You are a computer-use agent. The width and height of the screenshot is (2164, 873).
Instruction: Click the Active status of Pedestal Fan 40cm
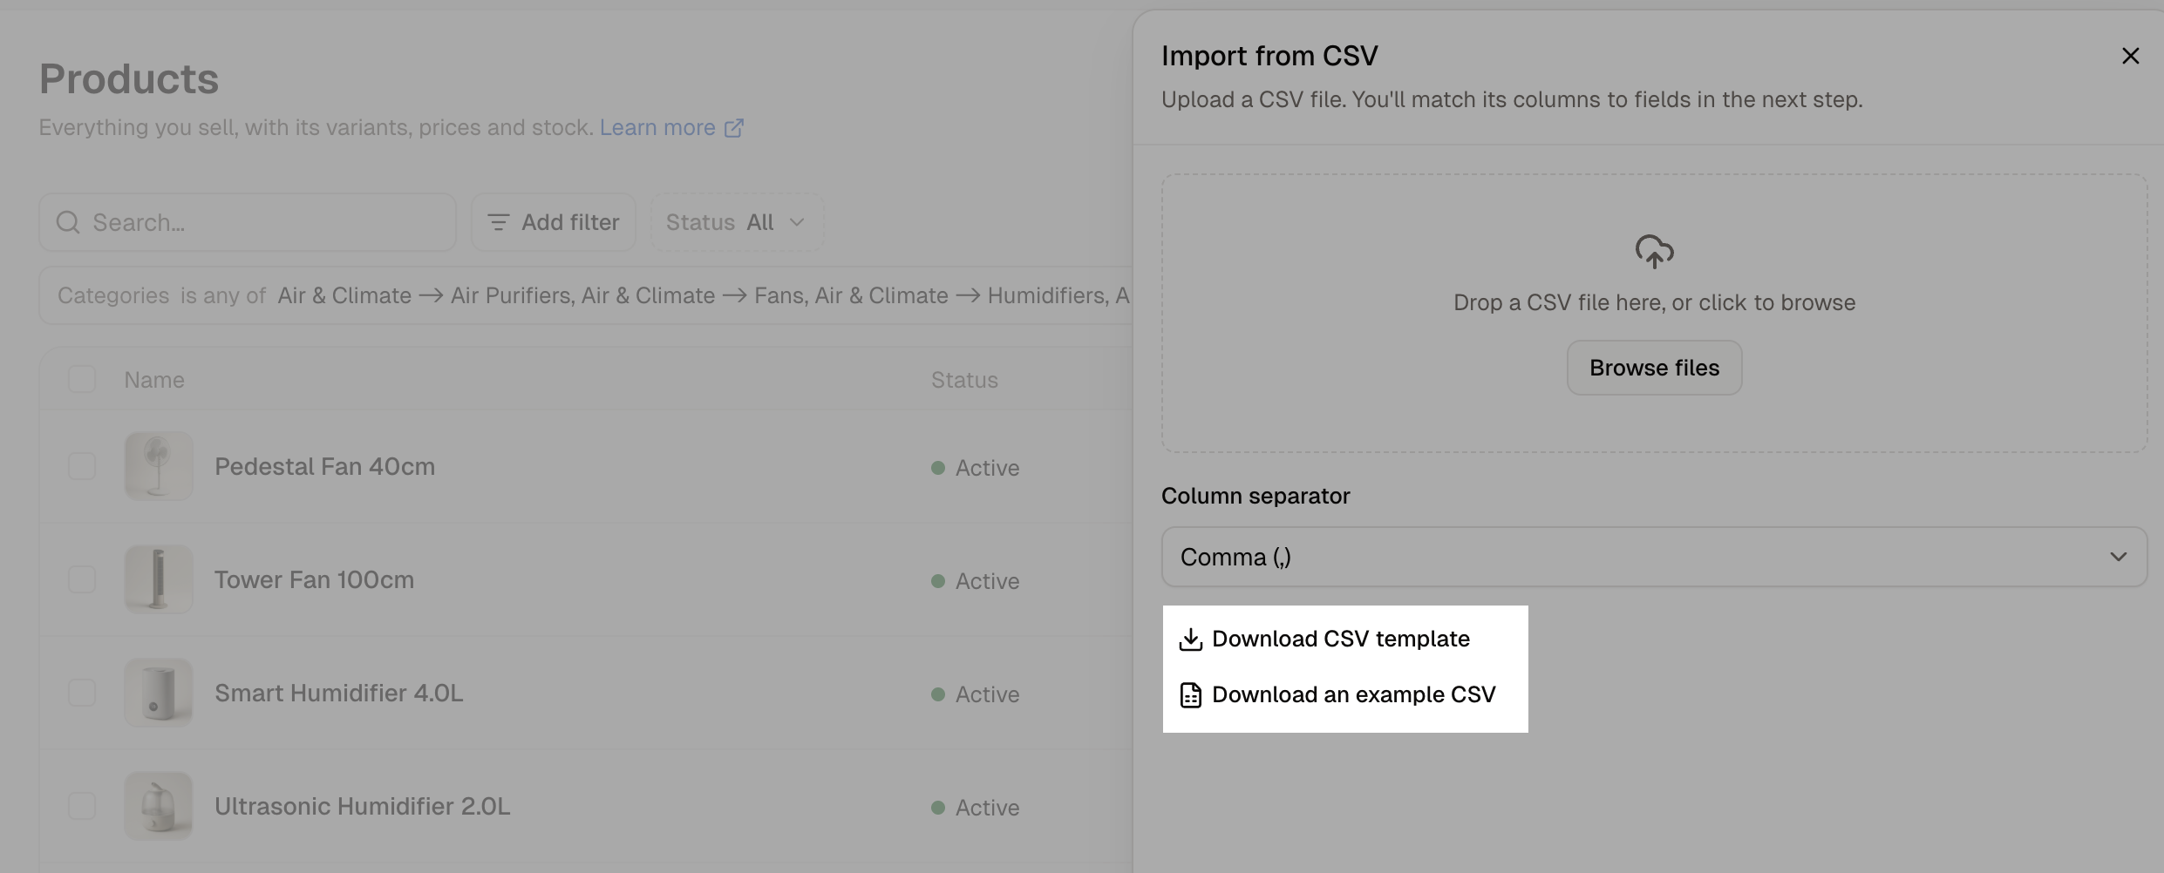click(975, 468)
